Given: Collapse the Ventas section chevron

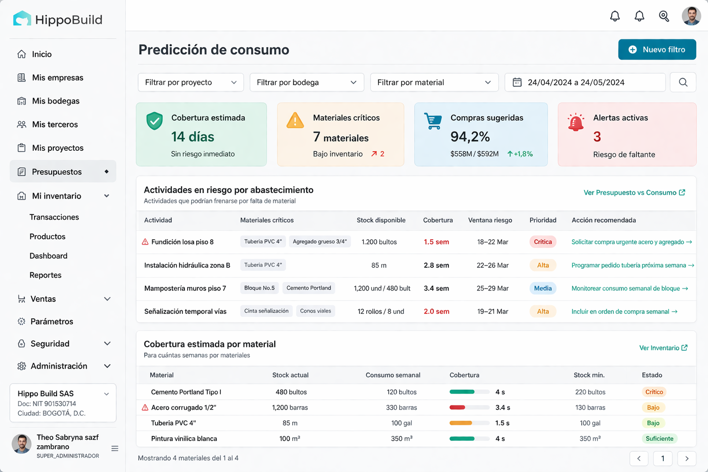Looking at the screenshot, I should pos(107,299).
